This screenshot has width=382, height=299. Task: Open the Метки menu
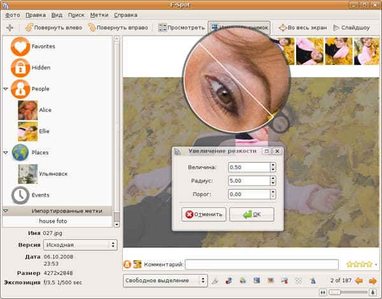(99, 15)
